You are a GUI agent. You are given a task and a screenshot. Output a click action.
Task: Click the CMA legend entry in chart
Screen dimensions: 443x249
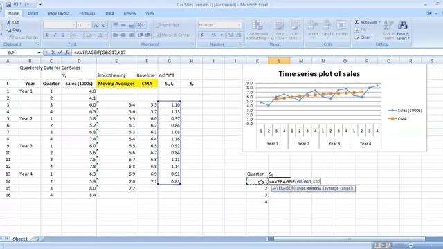tap(397, 118)
